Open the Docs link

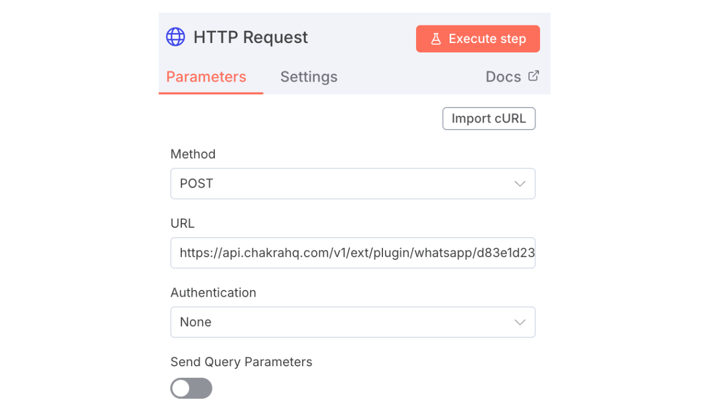[x=503, y=77]
